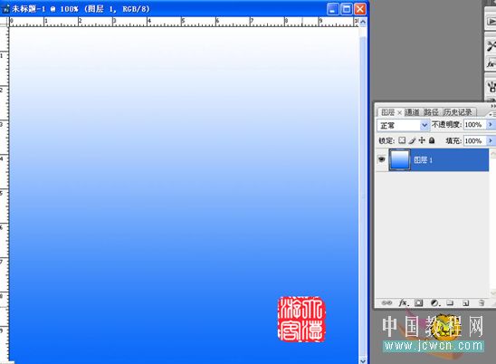Open the layer style fx menu
496x364 pixels.
pos(403,303)
